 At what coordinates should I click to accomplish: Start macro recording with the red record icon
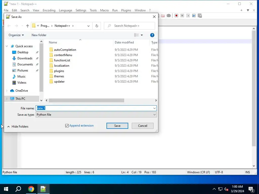176,16
